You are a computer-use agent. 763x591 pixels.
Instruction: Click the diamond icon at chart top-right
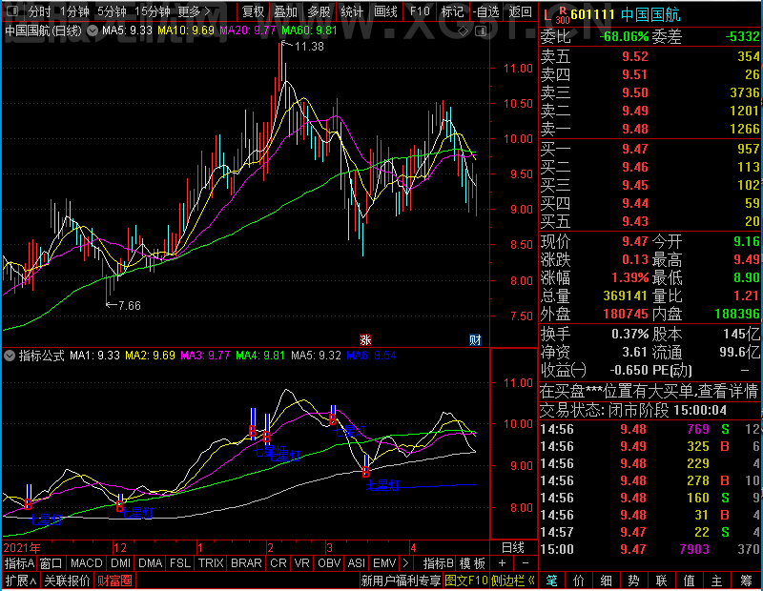pyautogui.click(x=464, y=31)
